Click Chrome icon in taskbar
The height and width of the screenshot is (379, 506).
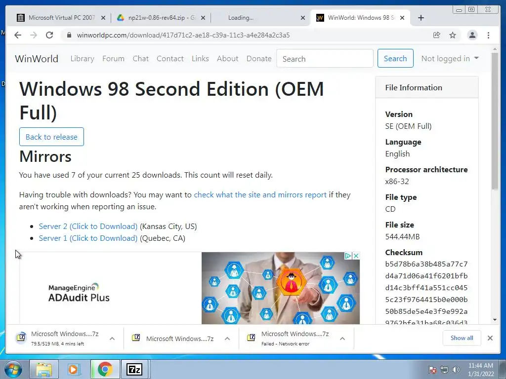coord(105,369)
